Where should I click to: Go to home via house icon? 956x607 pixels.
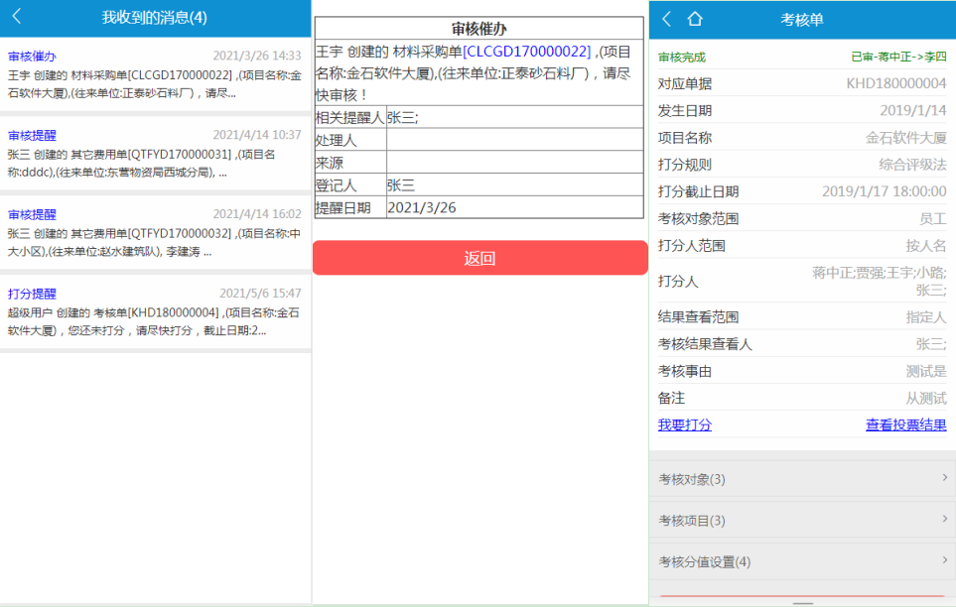point(695,18)
